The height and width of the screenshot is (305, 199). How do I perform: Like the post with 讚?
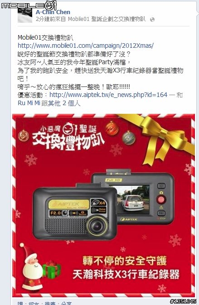point(20,304)
